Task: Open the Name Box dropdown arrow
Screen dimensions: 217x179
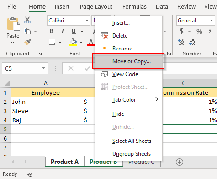Action: 43,68
